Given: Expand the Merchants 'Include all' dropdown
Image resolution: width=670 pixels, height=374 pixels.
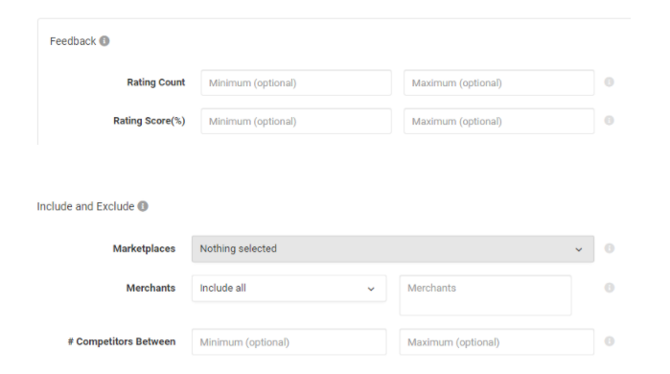Looking at the screenshot, I should (289, 289).
